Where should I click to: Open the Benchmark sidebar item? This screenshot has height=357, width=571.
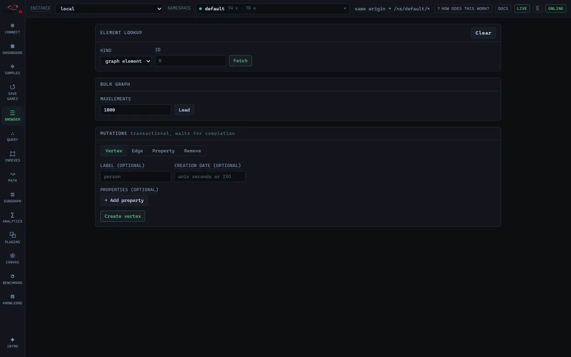coord(12,279)
